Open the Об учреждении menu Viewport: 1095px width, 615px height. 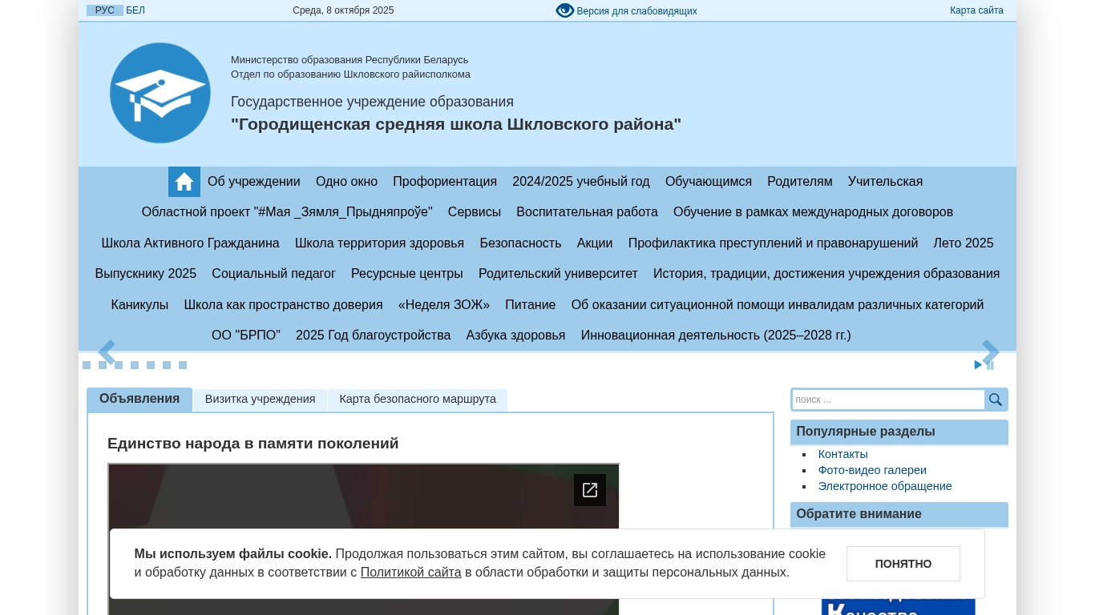(x=254, y=182)
